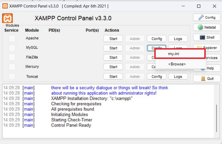Launch Shell with the terminal icon
Screen dimensions: 222x144
[206, 37]
